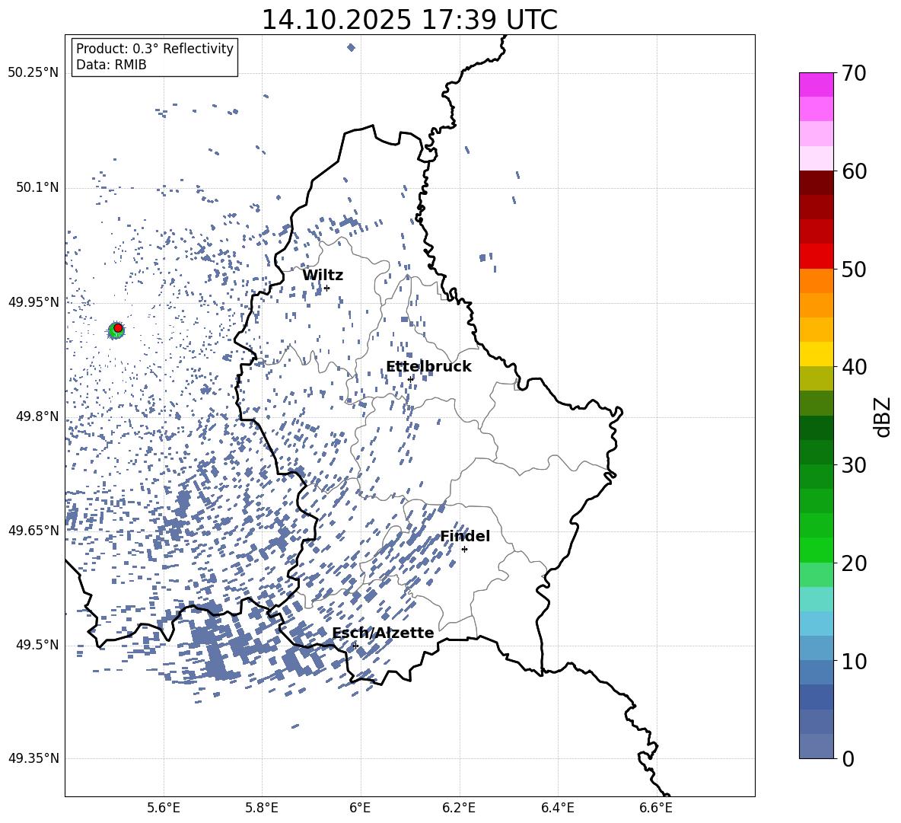Click the colorbar tick label 40
Screen dimensions: 901x823
854,367
